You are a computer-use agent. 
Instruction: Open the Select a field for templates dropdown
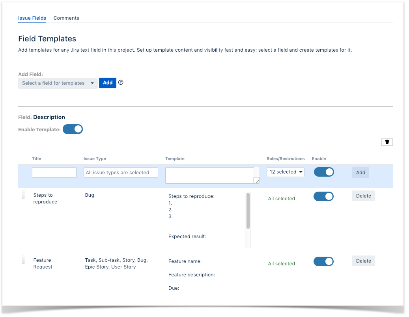[58, 83]
